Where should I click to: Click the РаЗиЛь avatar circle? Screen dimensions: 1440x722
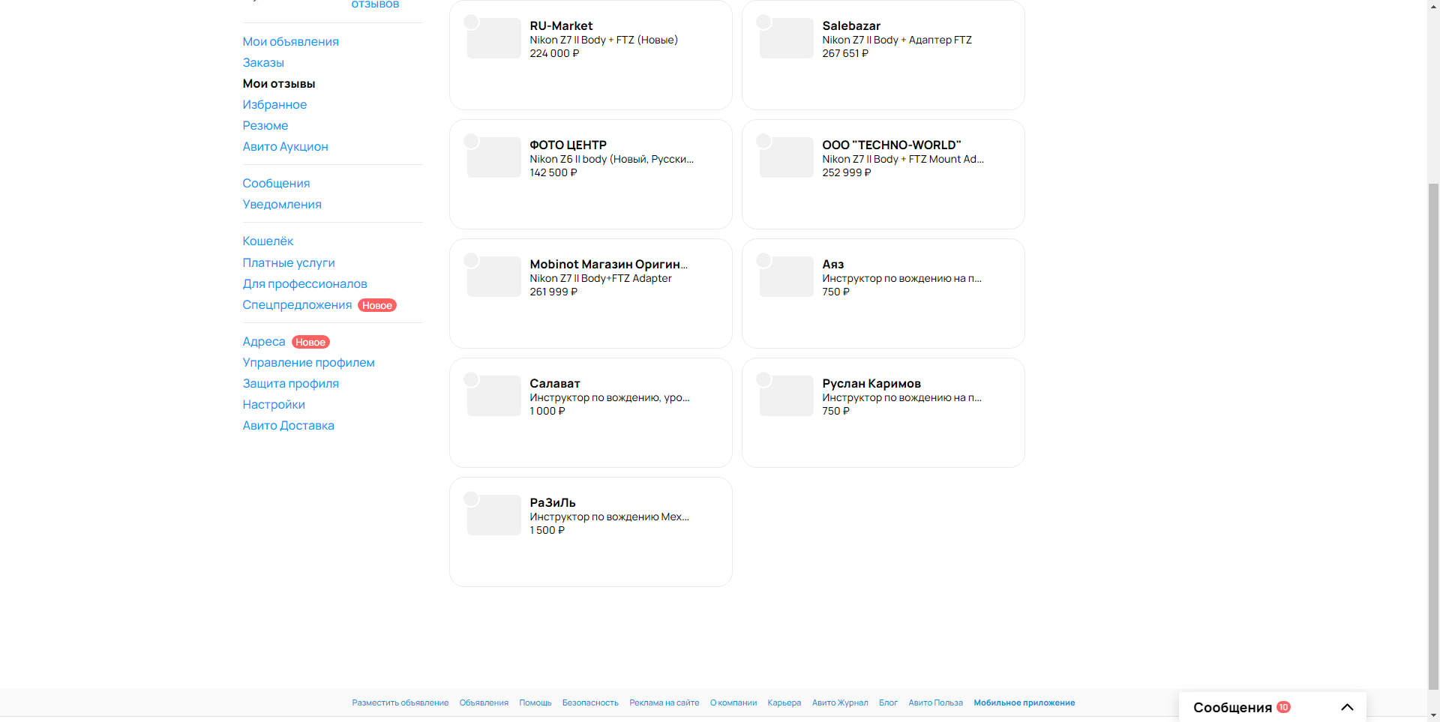(x=471, y=499)
